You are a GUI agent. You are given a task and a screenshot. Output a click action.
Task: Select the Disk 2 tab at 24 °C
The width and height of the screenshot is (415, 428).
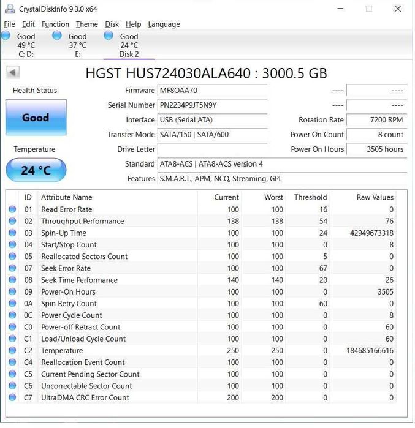point(129,45)
